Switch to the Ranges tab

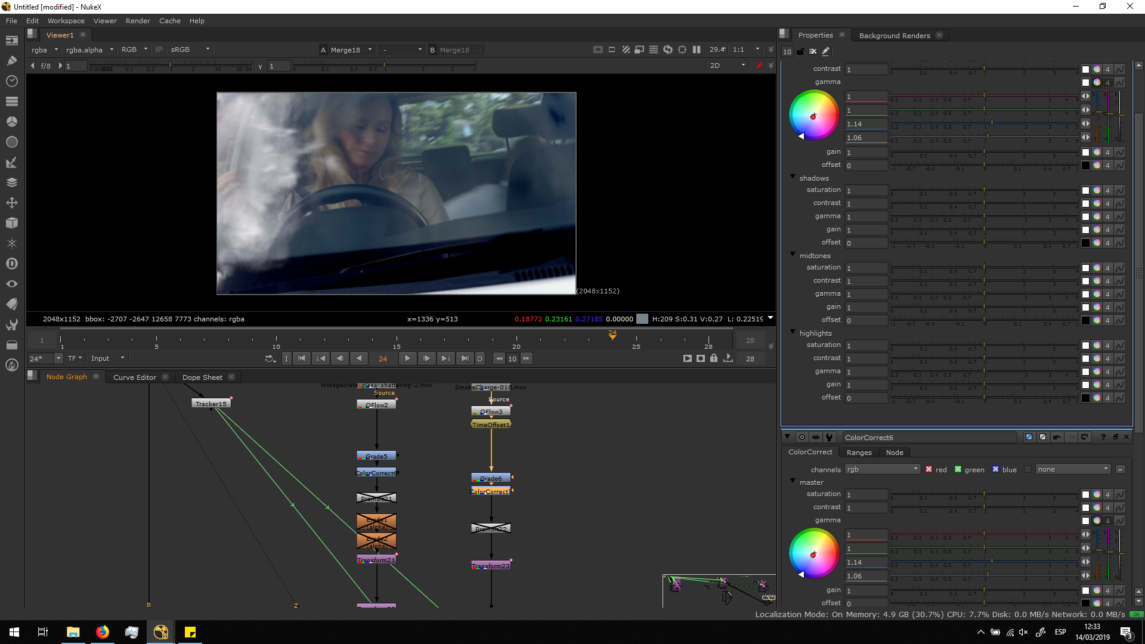click(859, 453)
